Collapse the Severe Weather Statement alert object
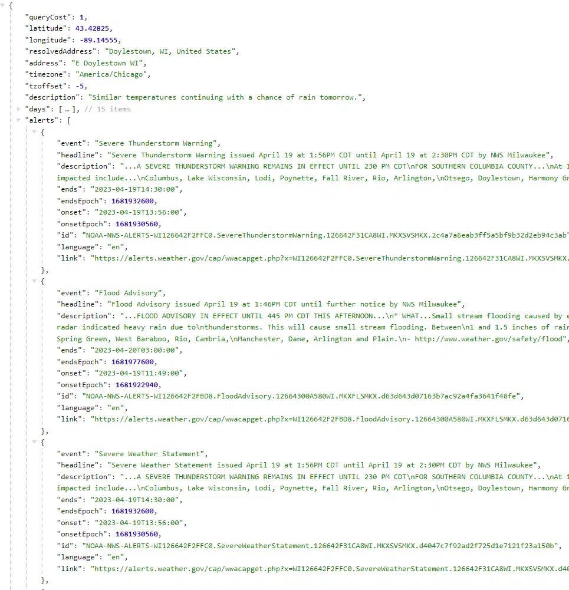 [x=35, y=443]
